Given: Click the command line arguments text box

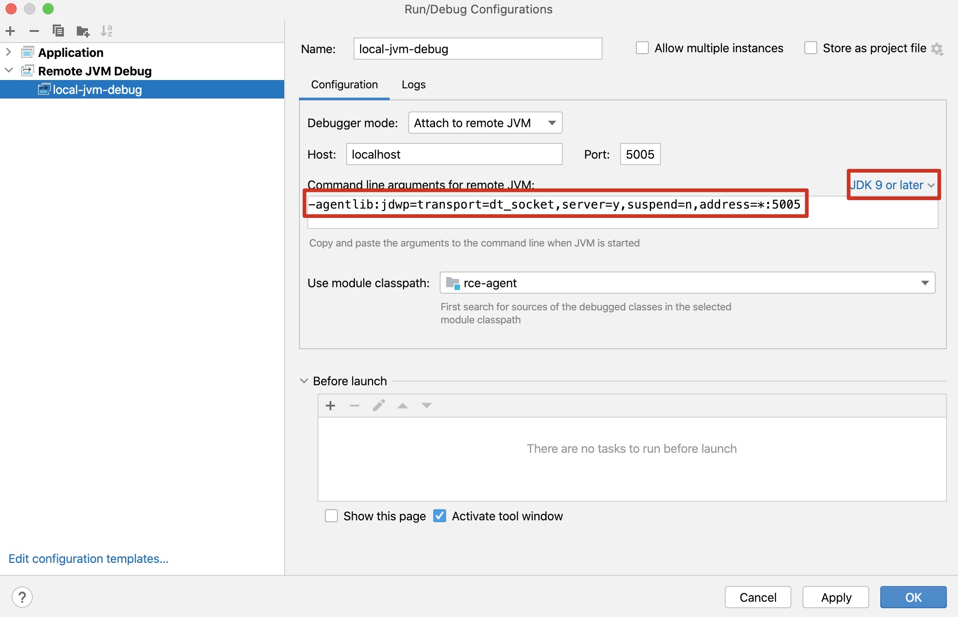Looking at the screenshot, I should pos(622,211).
